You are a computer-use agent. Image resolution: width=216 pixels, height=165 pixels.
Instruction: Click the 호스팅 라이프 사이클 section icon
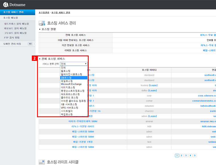42,162
